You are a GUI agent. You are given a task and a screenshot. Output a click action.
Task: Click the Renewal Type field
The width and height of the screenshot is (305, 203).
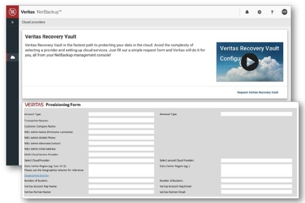(x=257, y=114)
